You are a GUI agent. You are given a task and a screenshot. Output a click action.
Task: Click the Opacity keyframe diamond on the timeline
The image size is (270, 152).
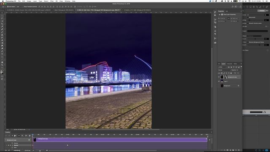(x=67, y=145)
